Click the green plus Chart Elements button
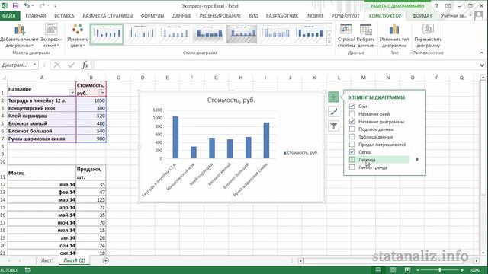 tap(334, 97)
